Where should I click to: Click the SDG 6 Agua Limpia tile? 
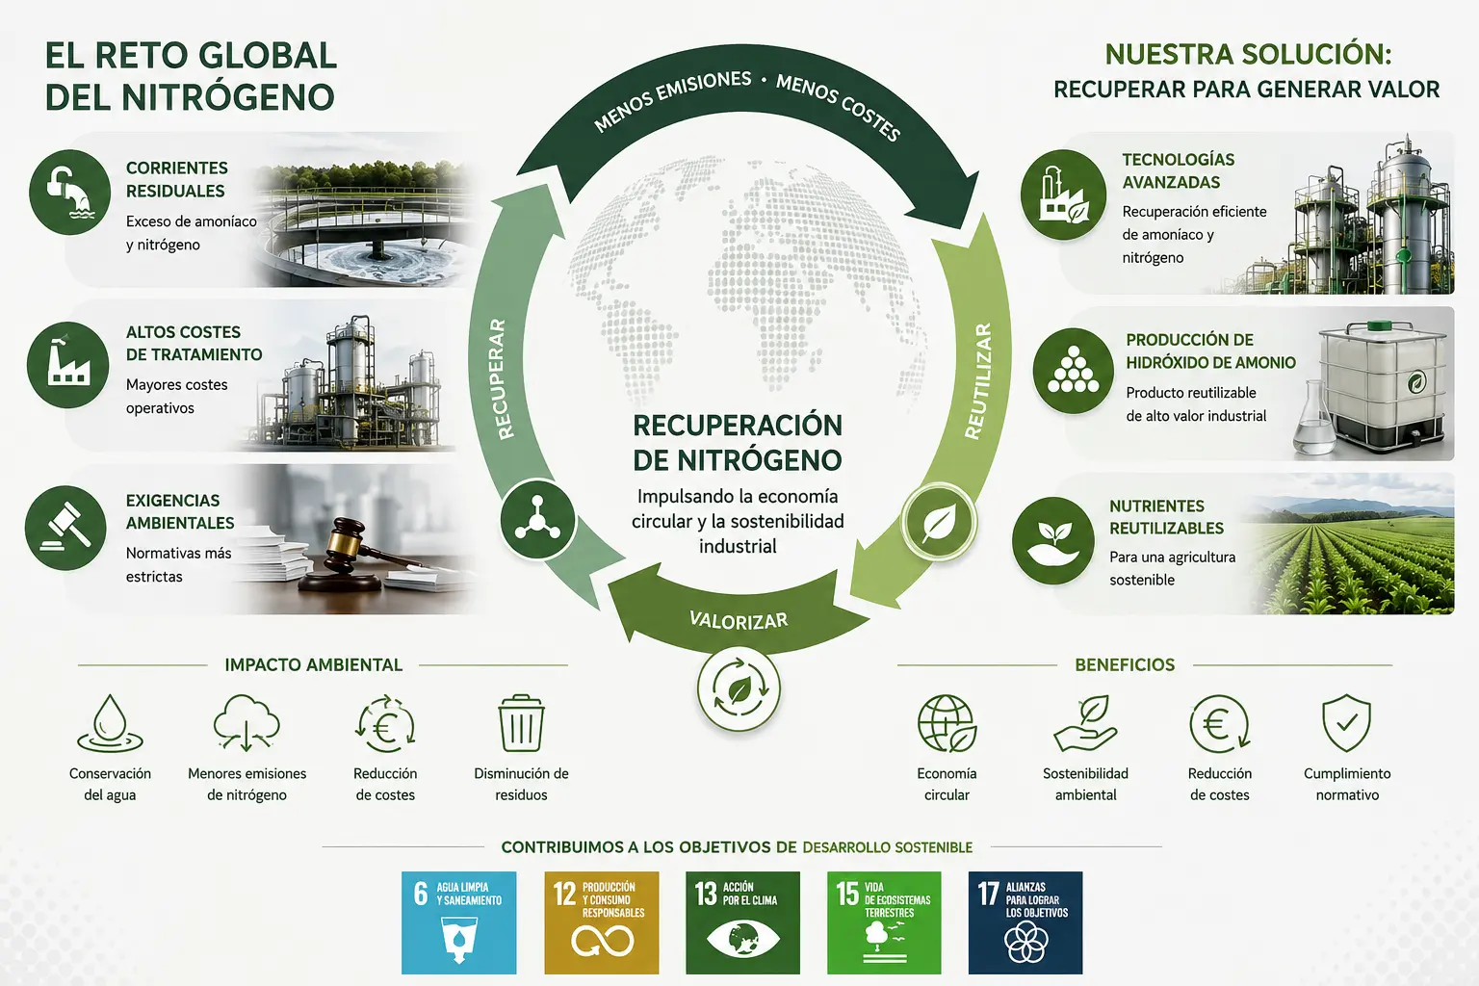pyautogui.click(x=459, y=922)
